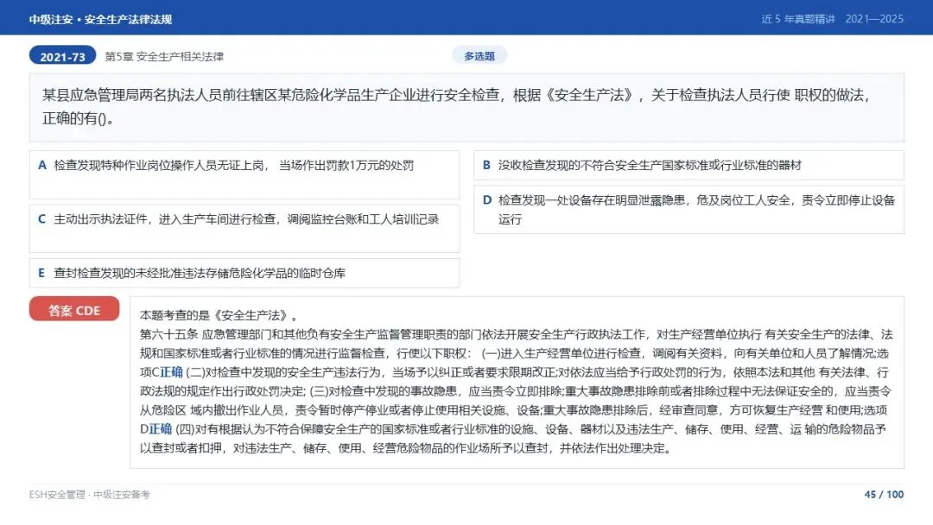Click 第六十五条 in the explanation
Viewport: 933px width, 525px height.
(x=169, y=334)
